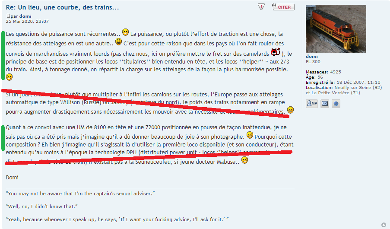Click the red devil smiley after 'camelards'

[276, 52]
